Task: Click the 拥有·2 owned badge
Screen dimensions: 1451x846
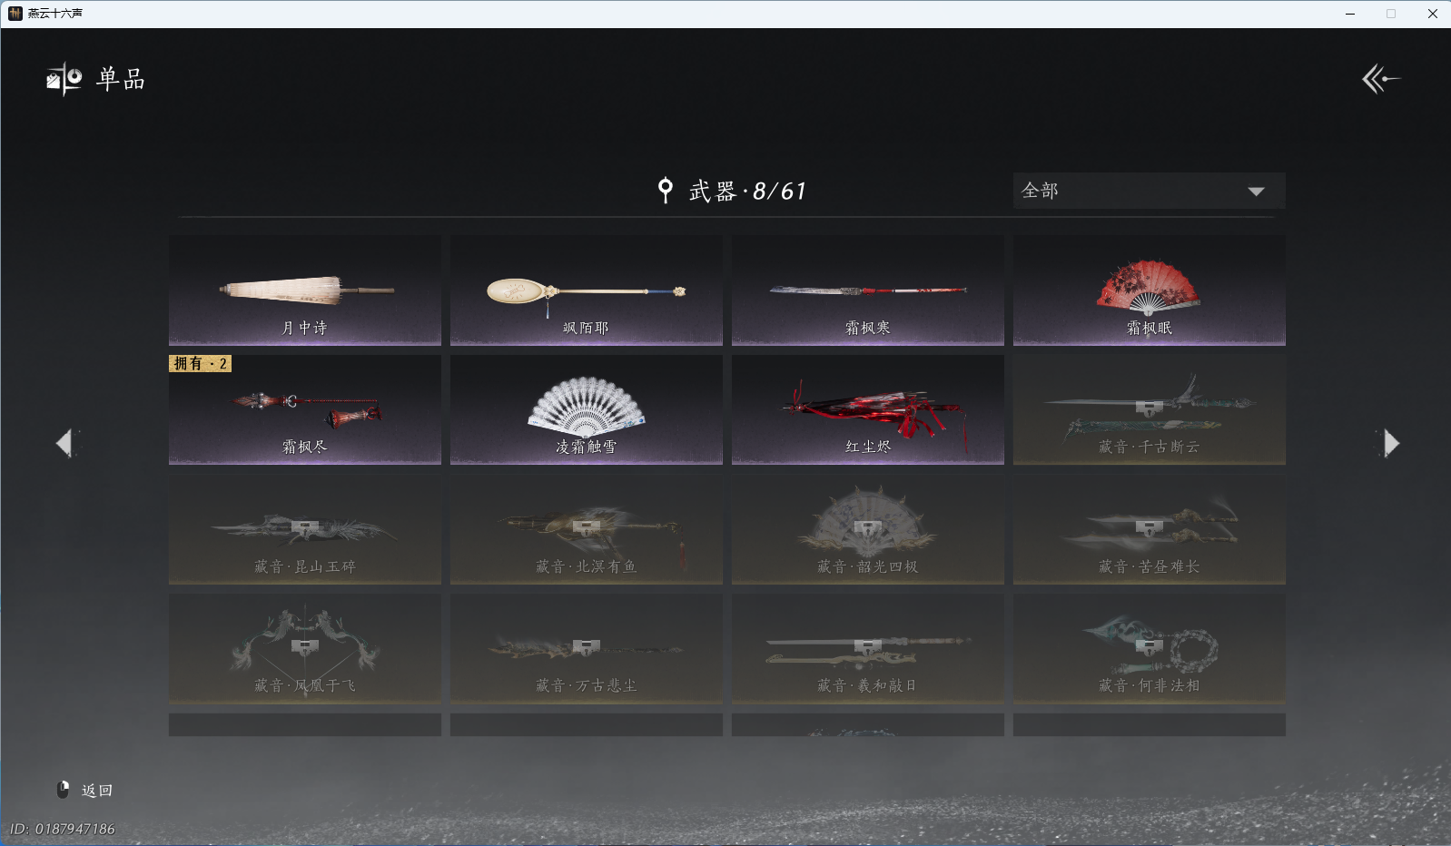Action: 200,363
